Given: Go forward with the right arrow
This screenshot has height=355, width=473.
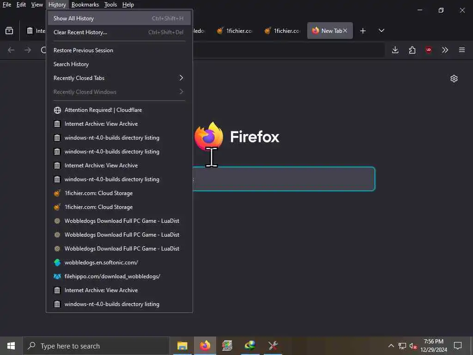Looking at the screenshot, I should (28, 50).
